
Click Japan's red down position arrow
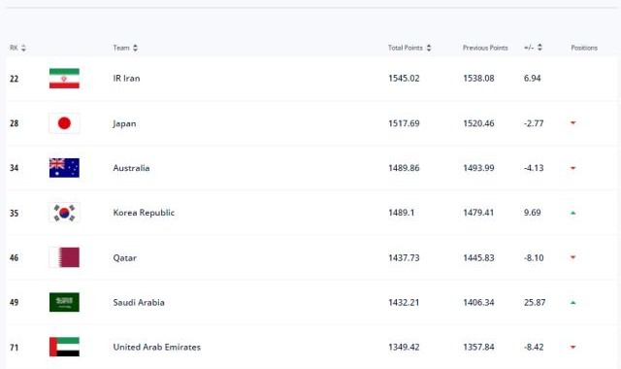pos(572,123)
